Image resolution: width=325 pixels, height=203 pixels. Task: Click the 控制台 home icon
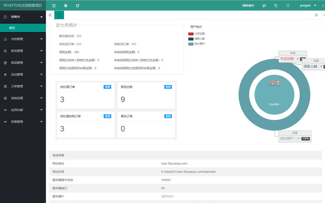tap(5, 17)
